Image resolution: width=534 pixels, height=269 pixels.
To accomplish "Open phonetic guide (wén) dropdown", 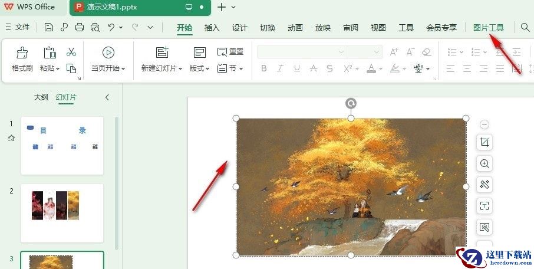I will click(x=428, y=68).
